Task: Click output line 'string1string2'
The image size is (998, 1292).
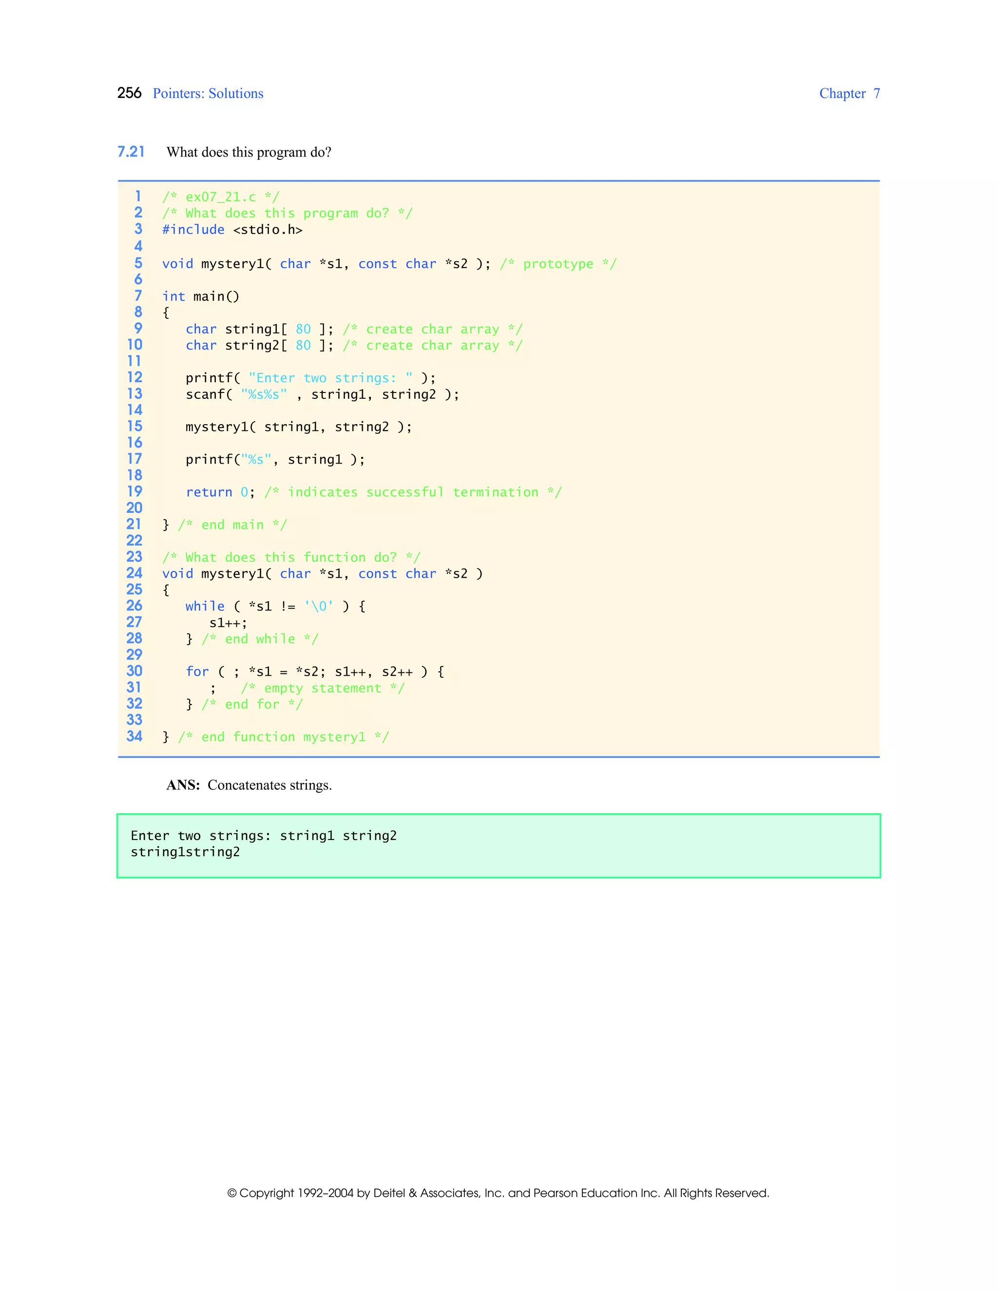Action: [185, 852]
